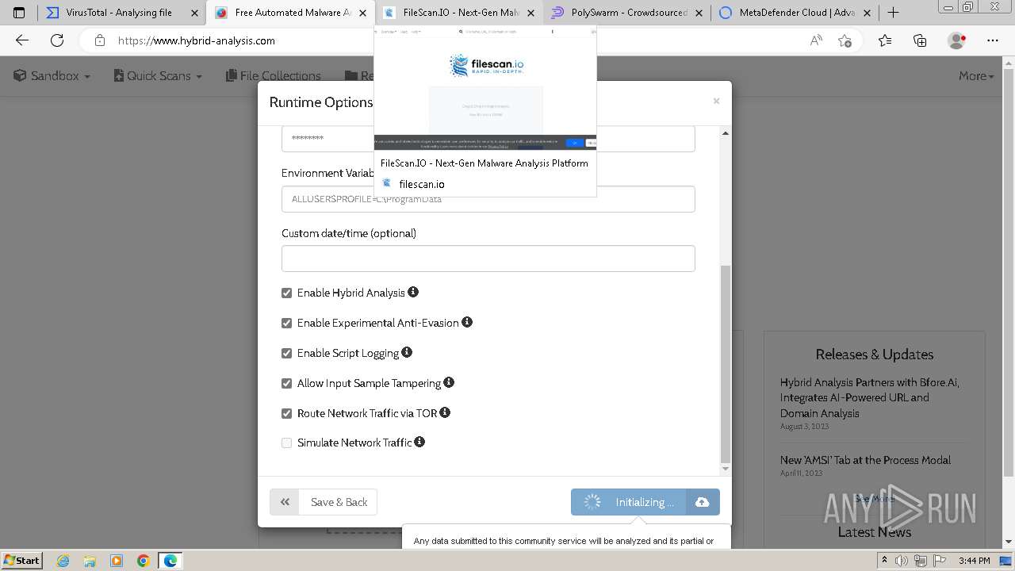
Task: Click the browser back arrow
Action: (x=22, y=40)
